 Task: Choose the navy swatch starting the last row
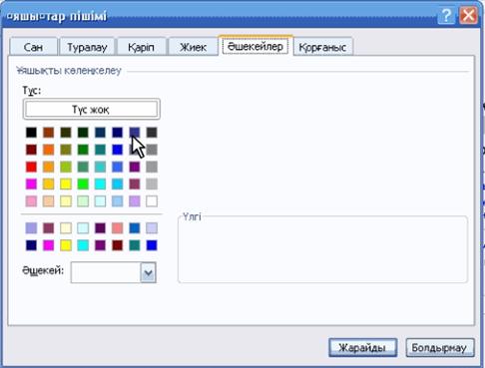coord(31,245)
